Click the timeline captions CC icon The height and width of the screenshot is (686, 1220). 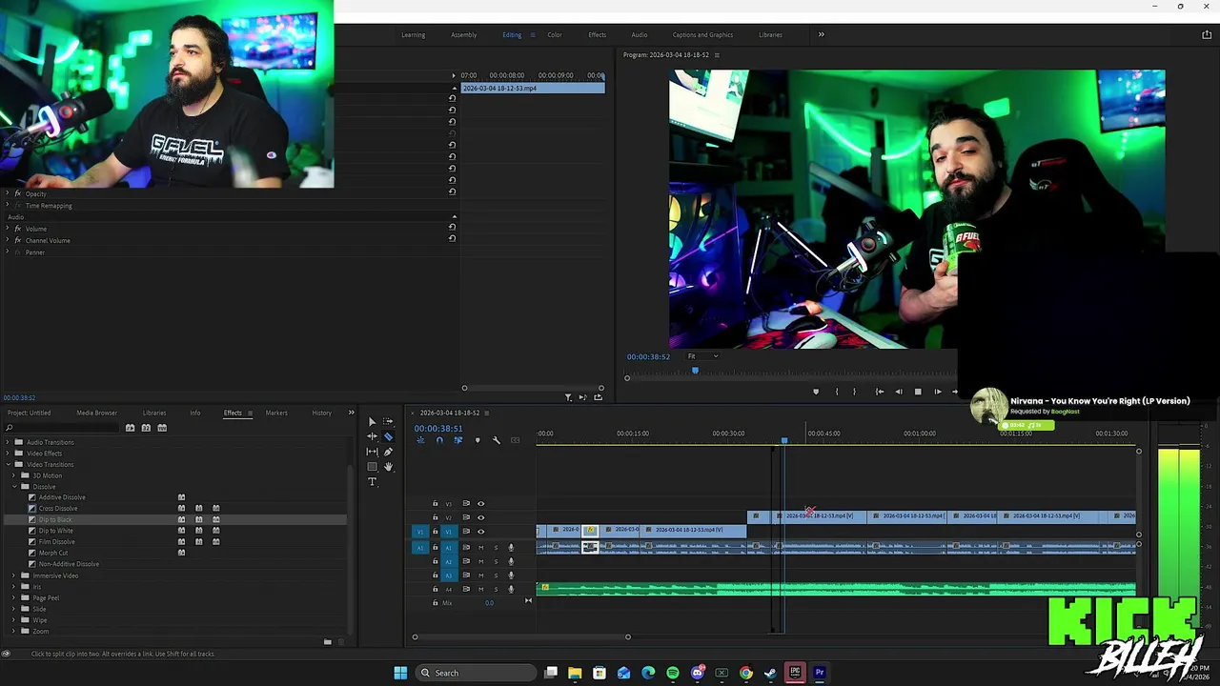[516, 440]
